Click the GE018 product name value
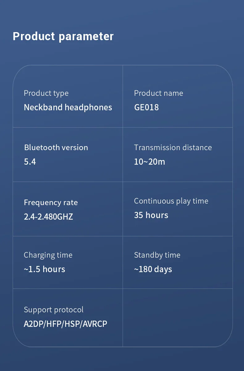The width and height of the screenshot is (244, 371). click(146, 107)
